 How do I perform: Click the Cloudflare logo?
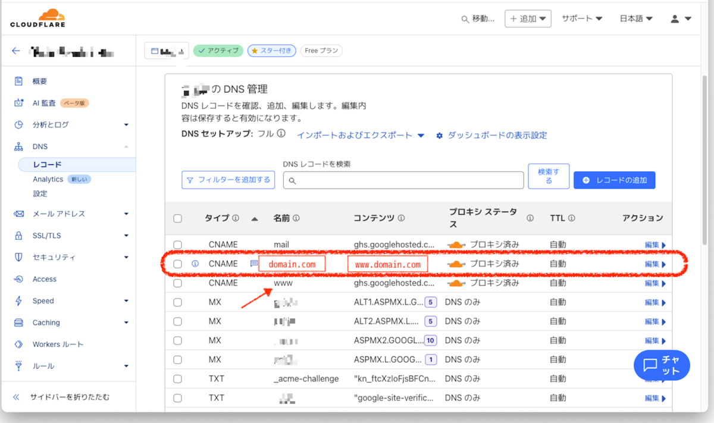click(x=37, y=18)
